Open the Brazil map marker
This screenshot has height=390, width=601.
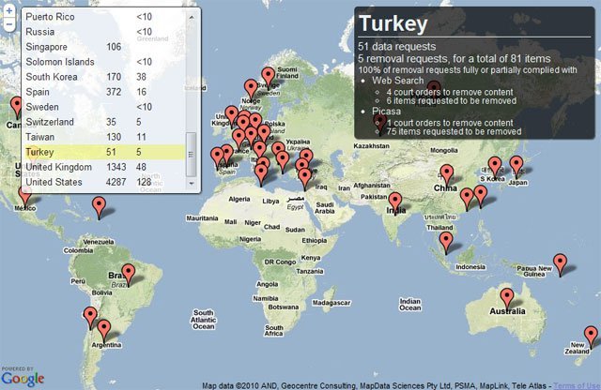click(130, 276)
